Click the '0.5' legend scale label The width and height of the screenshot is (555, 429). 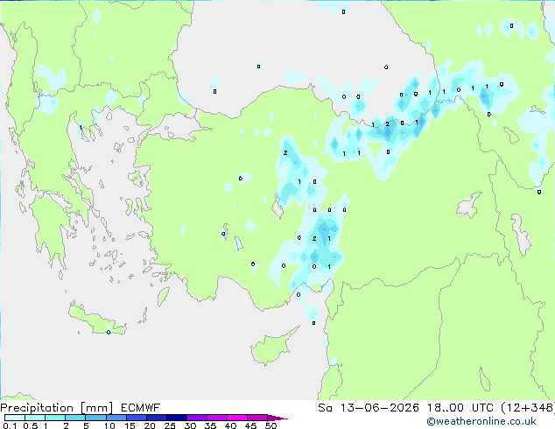tap(31, 425)
